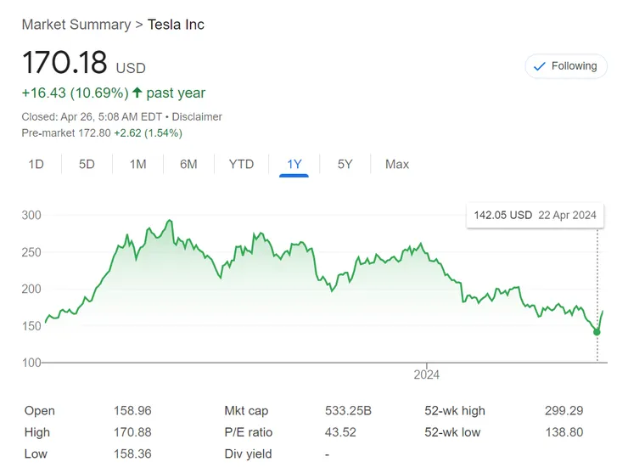Viewport: 628px width, 473px height.
Task: Select the 1Y range tab
Action: pos(294,164)
